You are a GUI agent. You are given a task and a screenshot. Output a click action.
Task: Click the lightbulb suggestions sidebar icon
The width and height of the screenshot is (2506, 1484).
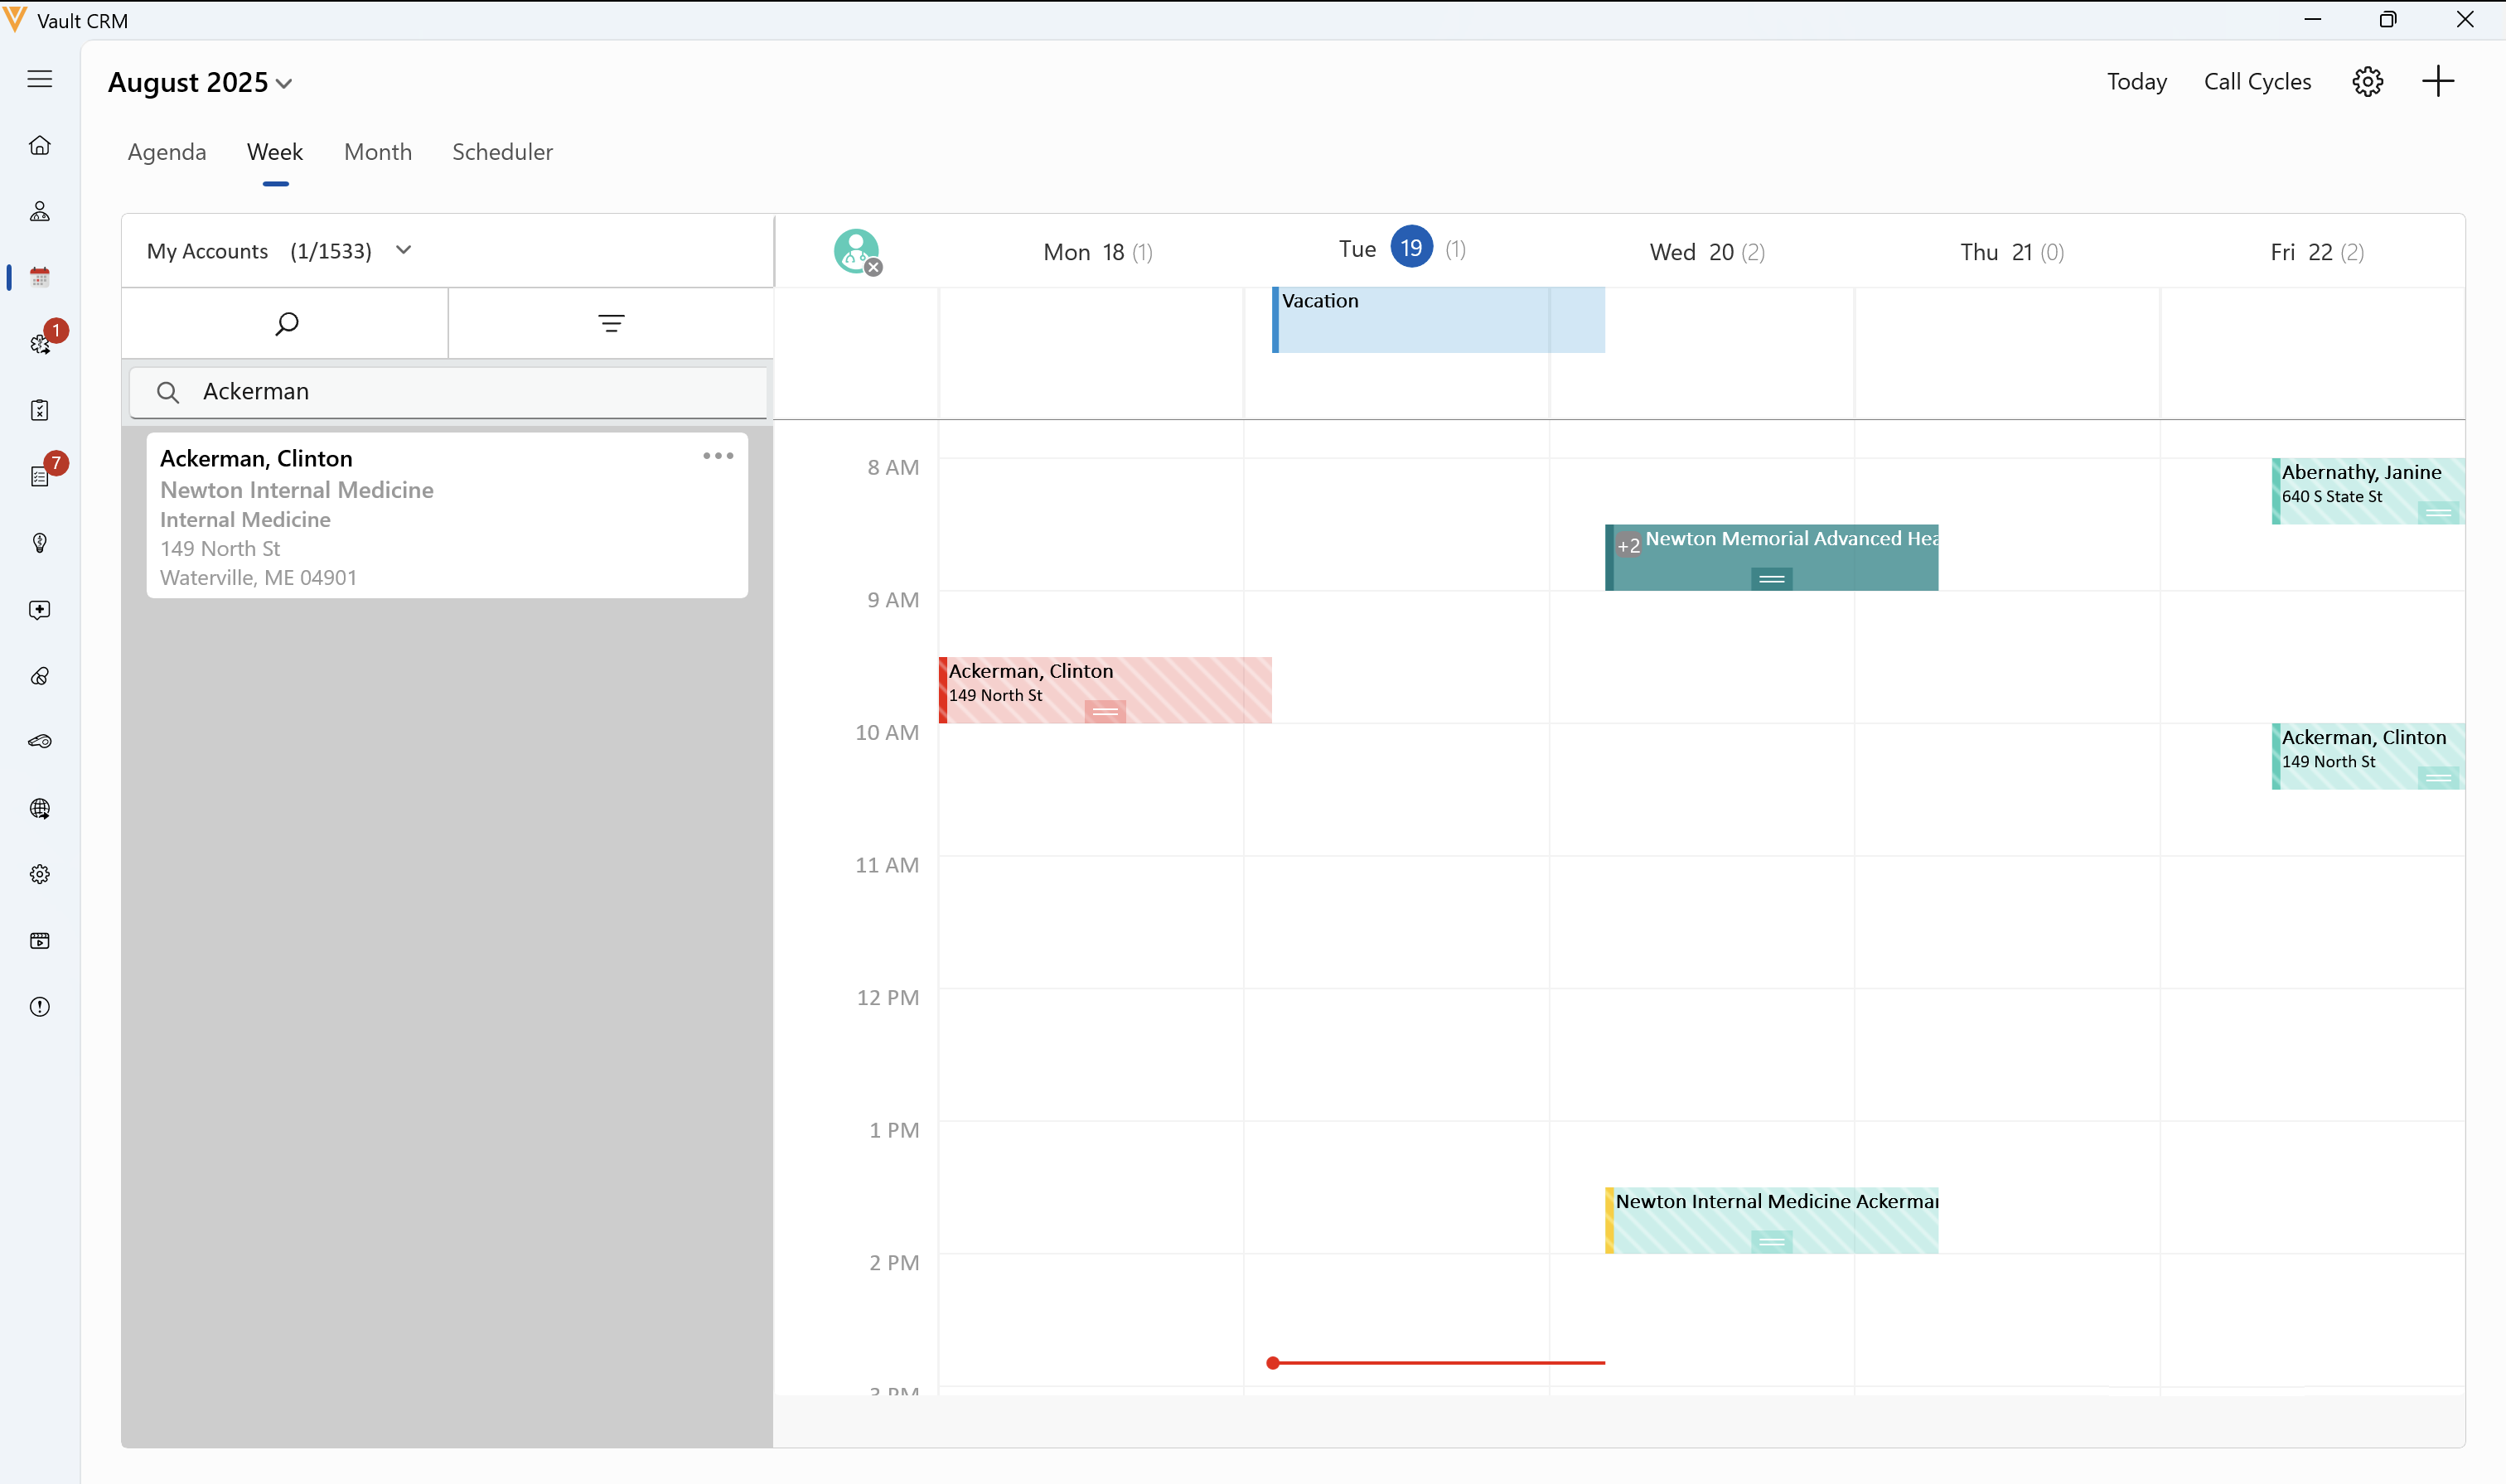(x=40, y=543)
